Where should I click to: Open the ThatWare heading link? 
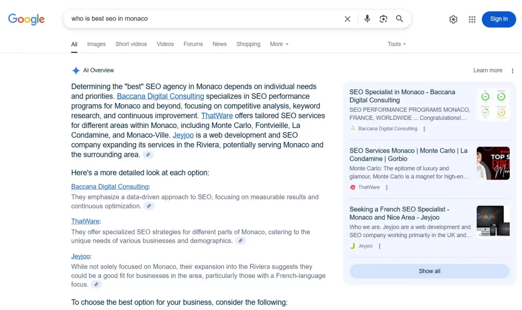(85, 221)
